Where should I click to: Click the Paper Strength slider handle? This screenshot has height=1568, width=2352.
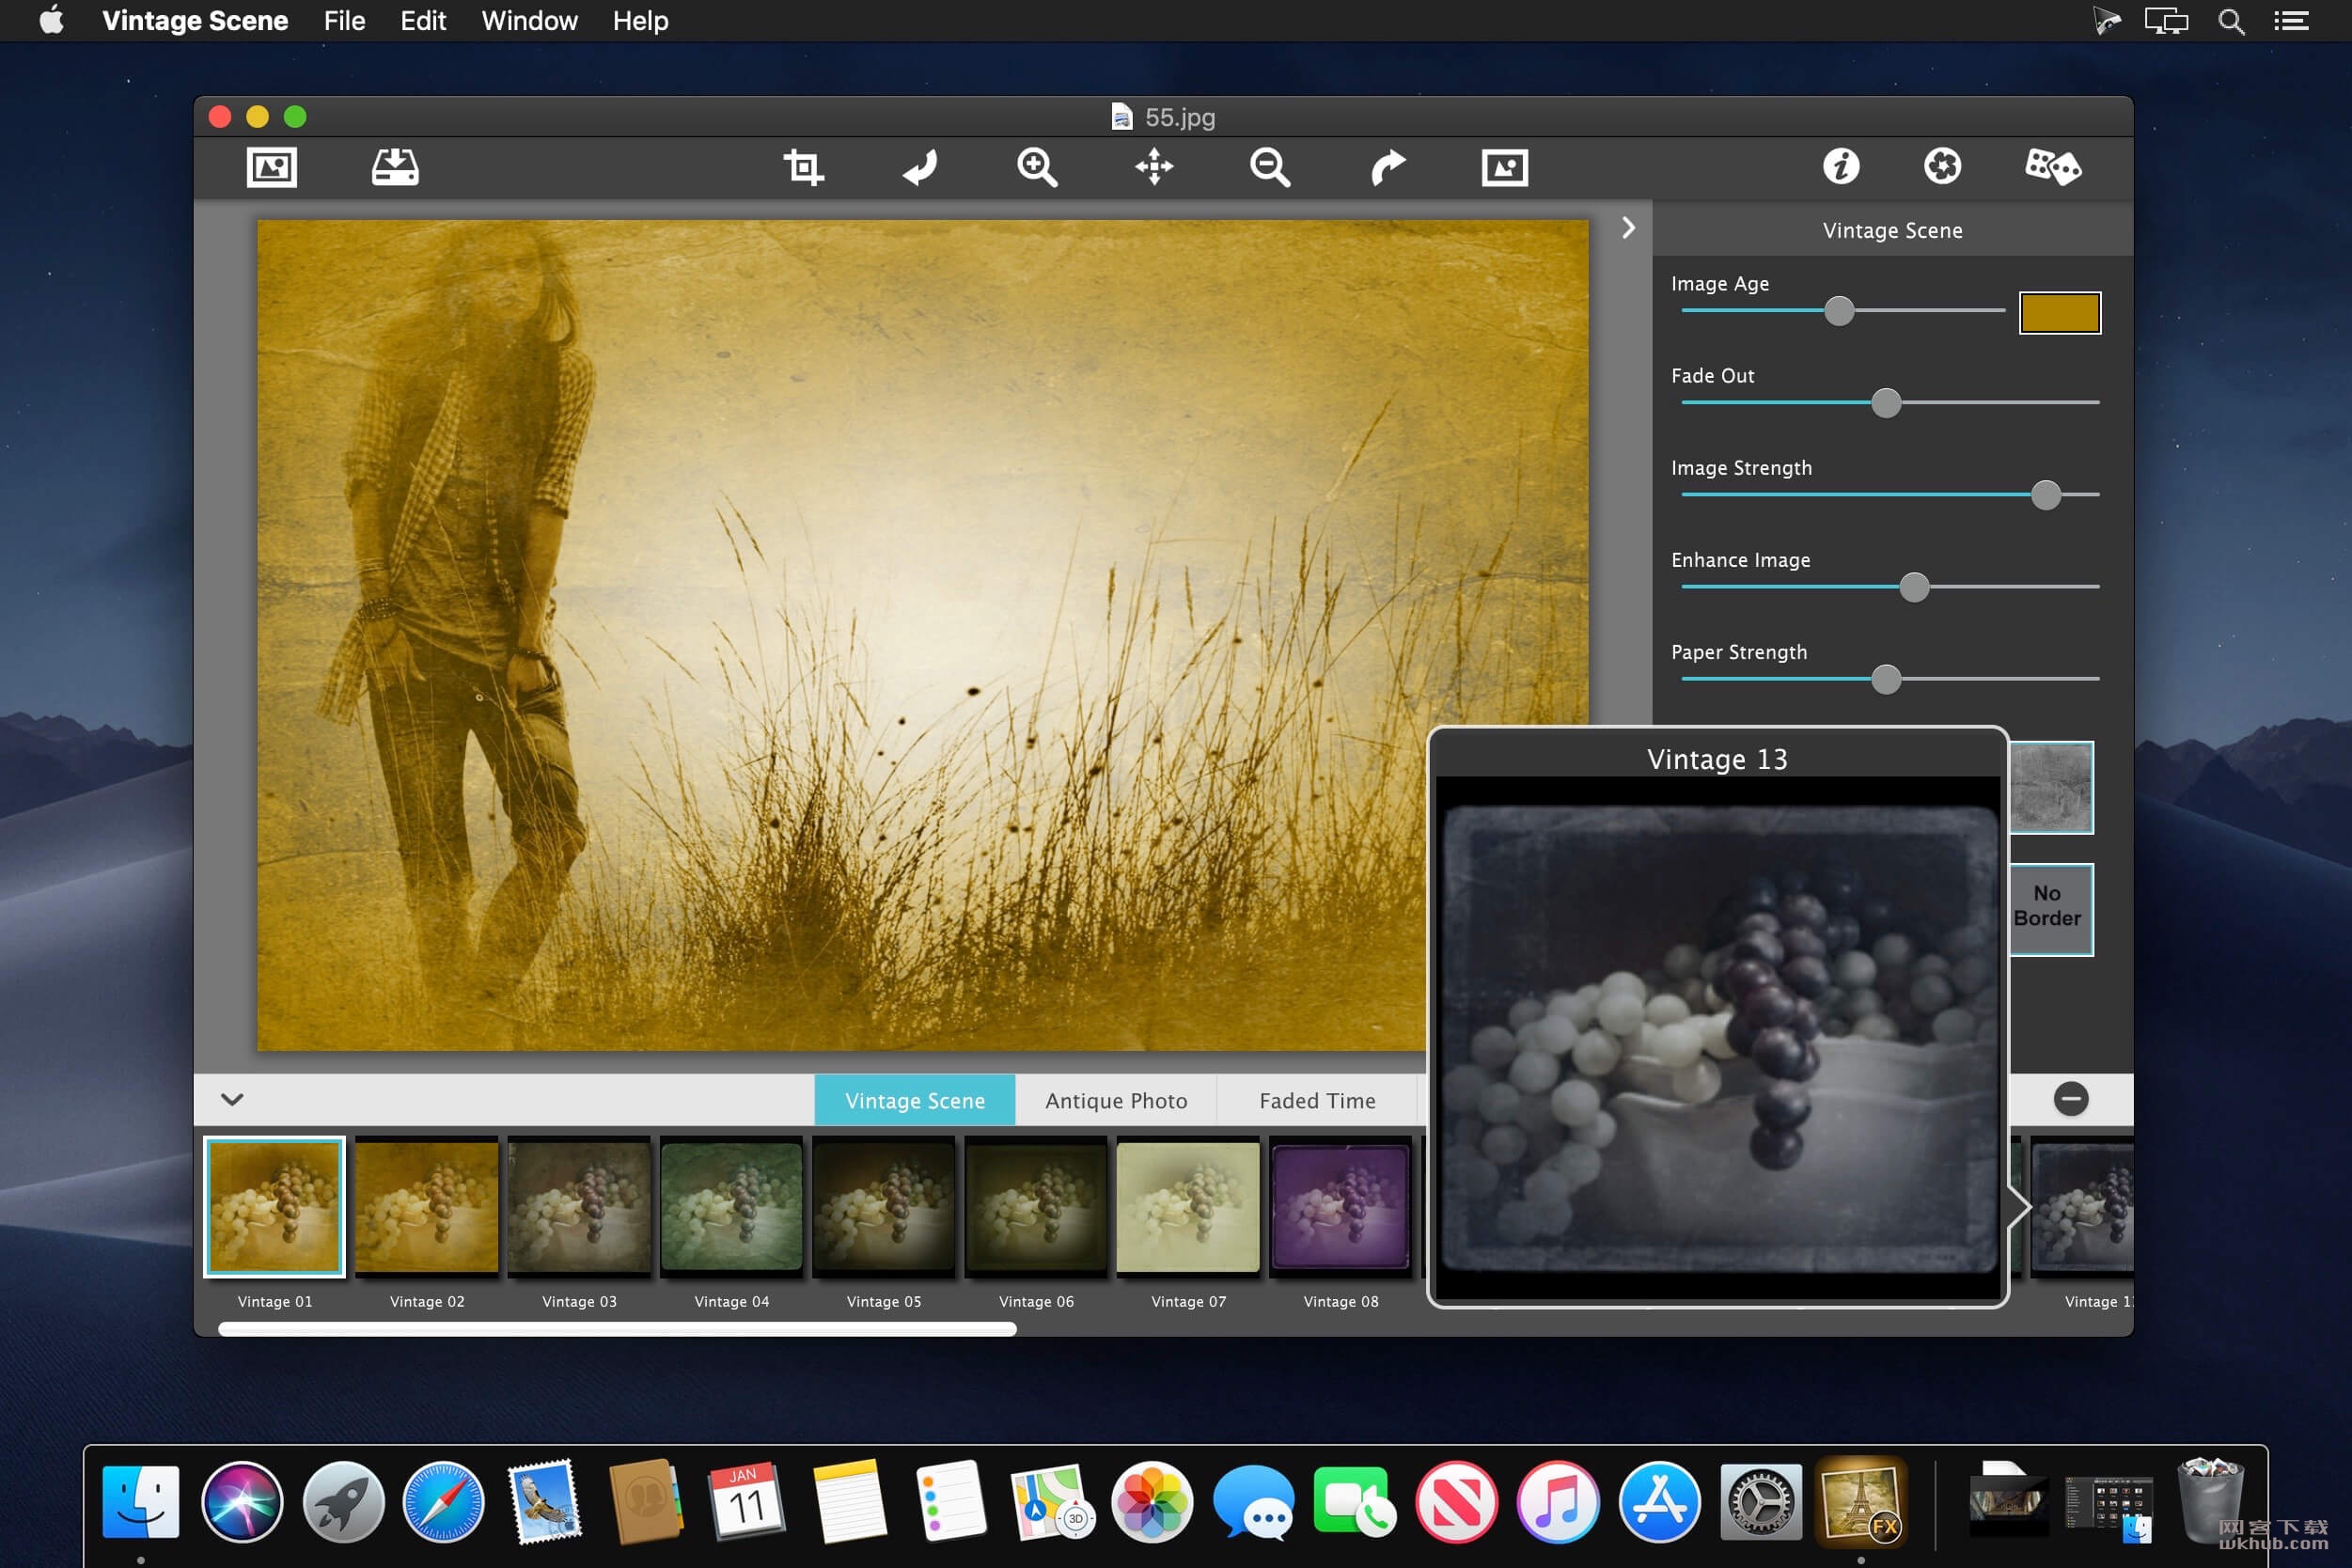coord(1886,679)
